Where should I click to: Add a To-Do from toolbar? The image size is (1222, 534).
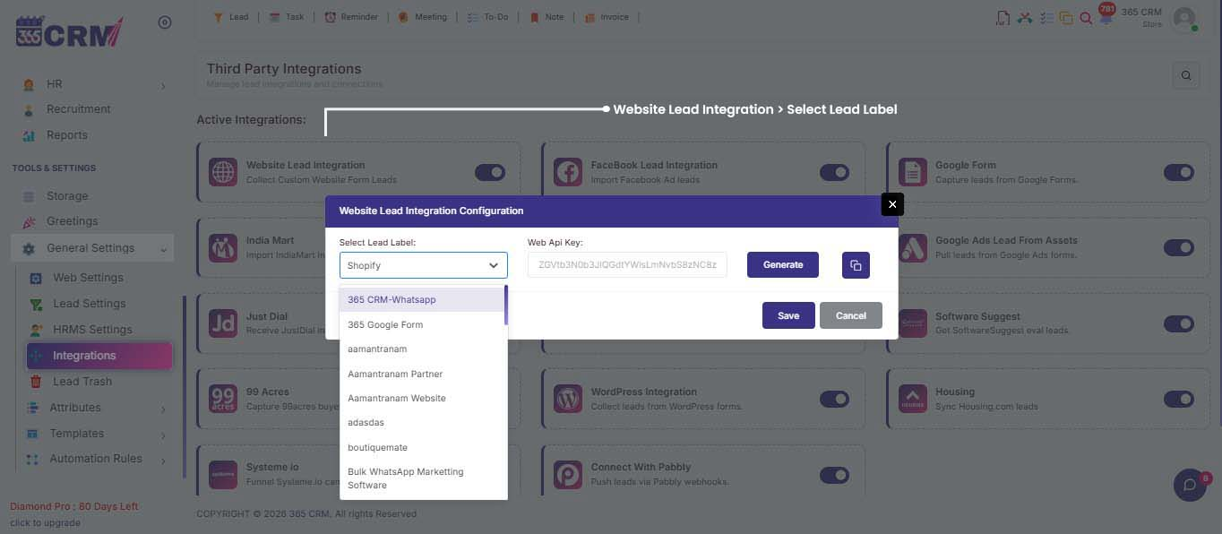point(487,17)
